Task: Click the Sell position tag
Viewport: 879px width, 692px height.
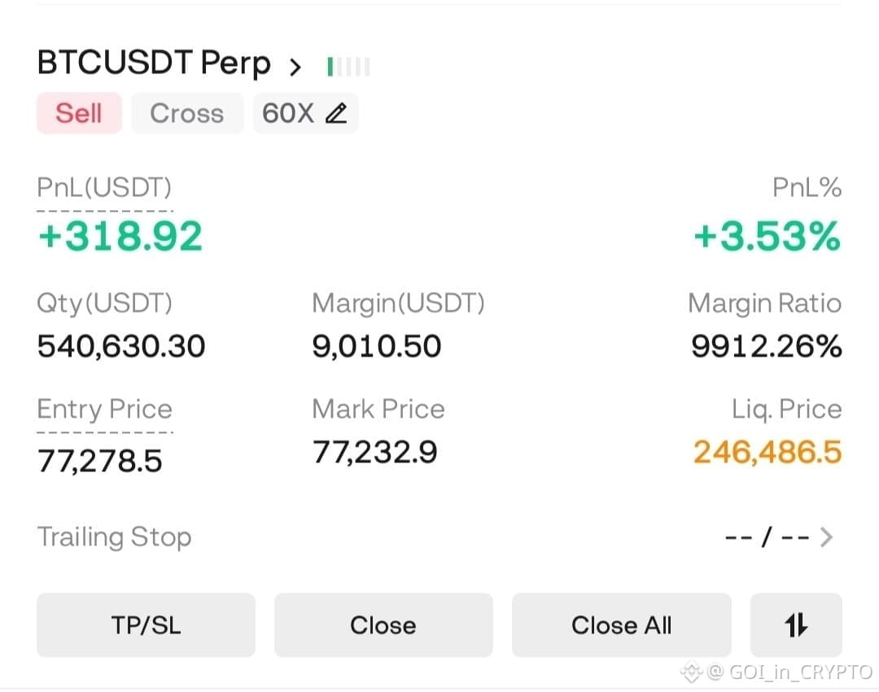Action: pyautogui.click(x=79, y=113)
